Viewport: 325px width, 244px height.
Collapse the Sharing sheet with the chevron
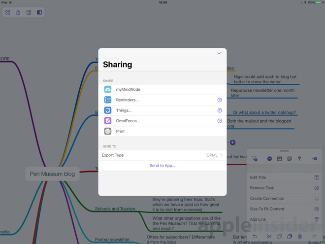click(219, 53)
